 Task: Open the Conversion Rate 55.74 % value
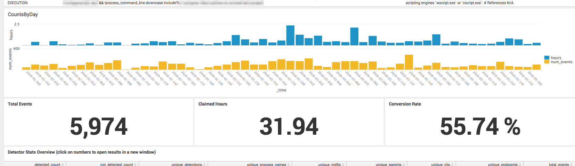click(x=480, y=126)
